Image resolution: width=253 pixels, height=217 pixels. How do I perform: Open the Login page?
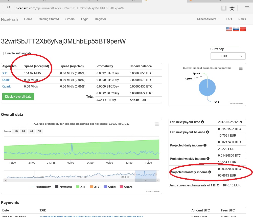[x=85, y=19]
